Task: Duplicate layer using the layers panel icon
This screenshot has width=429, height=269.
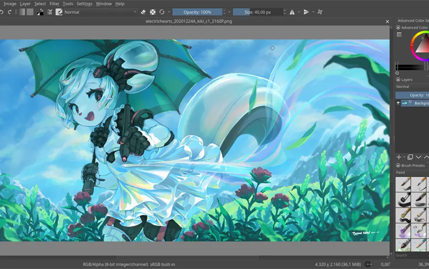Action: 410,157
